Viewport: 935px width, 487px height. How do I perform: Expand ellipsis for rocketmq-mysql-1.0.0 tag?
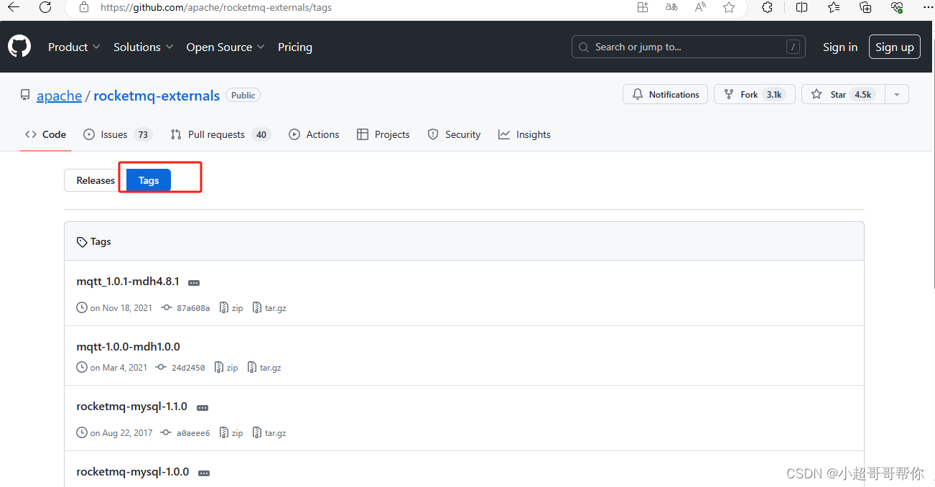point(204,473)
